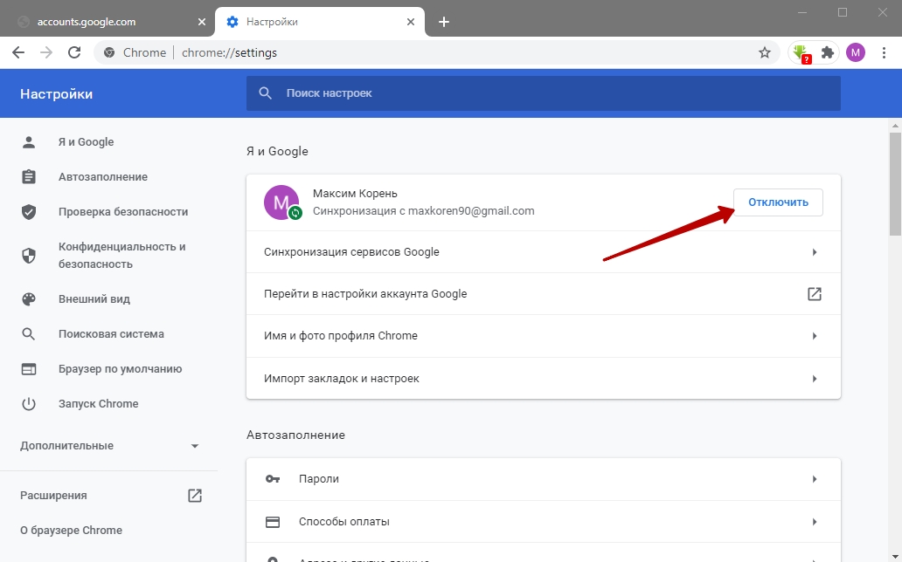Open Импорт закладок и настроек row
Image resolution: width=902 pixels, height=562 pixels.
tap(543, 379)
